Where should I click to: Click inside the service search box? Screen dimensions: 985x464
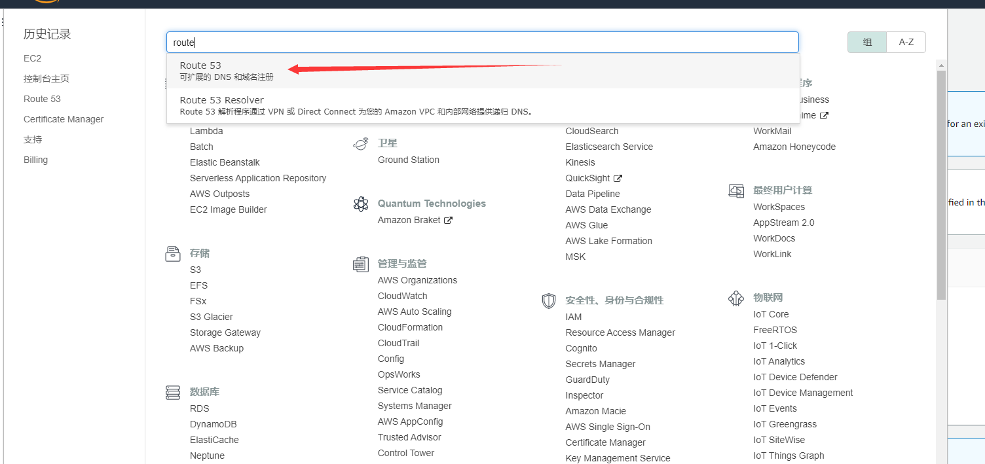pyautogui.click(x=482, y=43)
